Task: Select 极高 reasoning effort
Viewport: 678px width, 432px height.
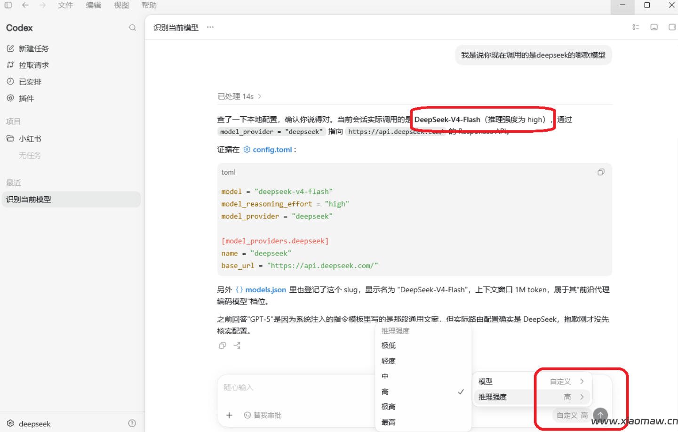Action: [423, 407]
